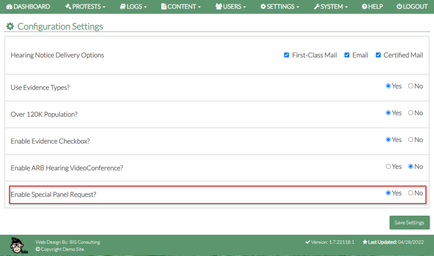Open the Protests dropdown menu

tap(86, 7)
